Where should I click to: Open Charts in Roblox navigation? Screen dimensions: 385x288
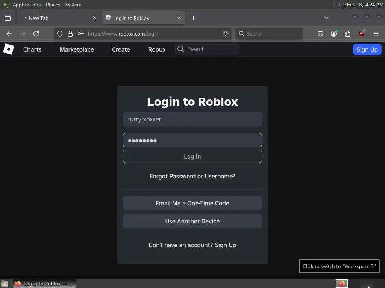coord(32,49)
